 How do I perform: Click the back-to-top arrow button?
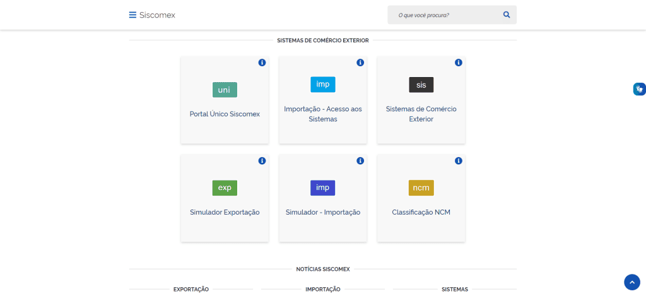[x=632, y=282]
